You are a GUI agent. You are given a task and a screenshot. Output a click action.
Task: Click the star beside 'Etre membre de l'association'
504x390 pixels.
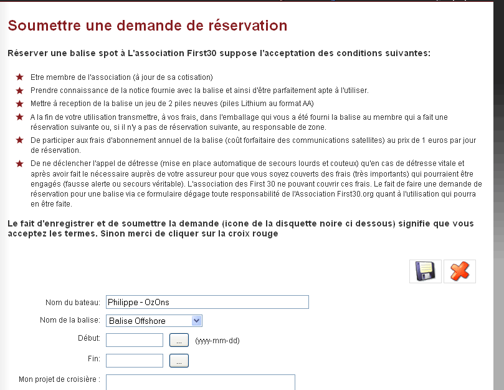tap(19, 77)
